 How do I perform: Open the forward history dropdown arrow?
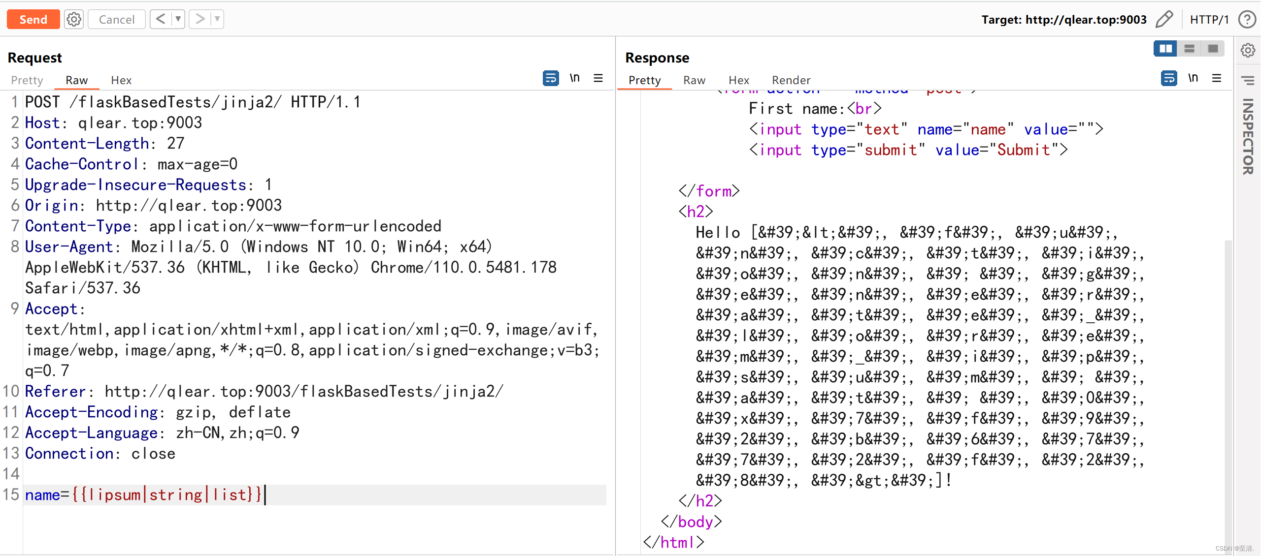[x=217, y=19]
